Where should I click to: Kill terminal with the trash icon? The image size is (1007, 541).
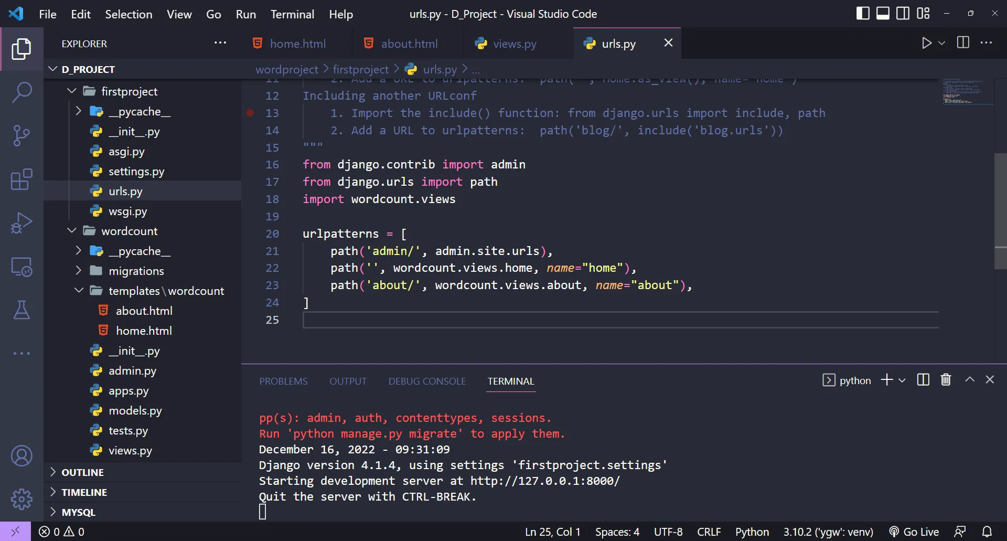[x=946, y=380]
